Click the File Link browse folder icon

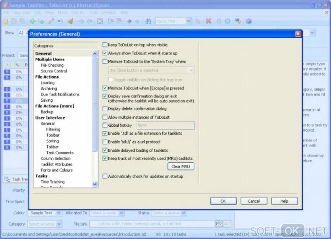point(219,224)
